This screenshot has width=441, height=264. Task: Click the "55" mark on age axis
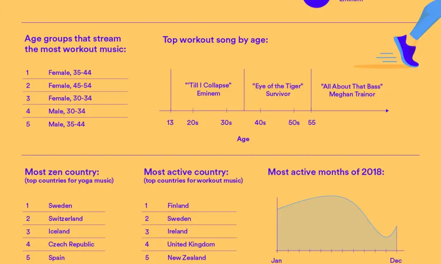311,123
